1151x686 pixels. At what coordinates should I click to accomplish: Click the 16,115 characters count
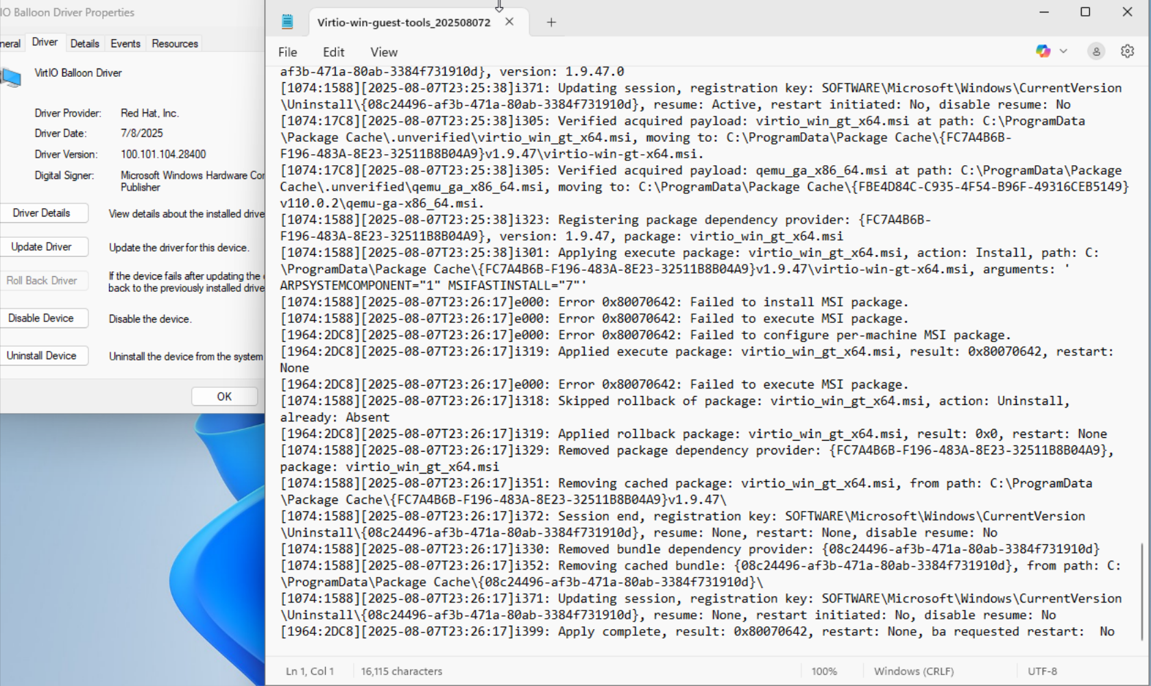[402, 672]
